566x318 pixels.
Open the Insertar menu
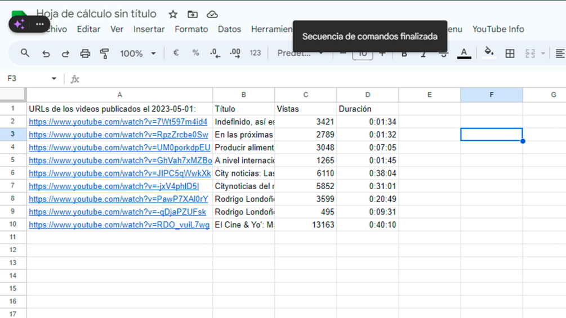point(149,29)
